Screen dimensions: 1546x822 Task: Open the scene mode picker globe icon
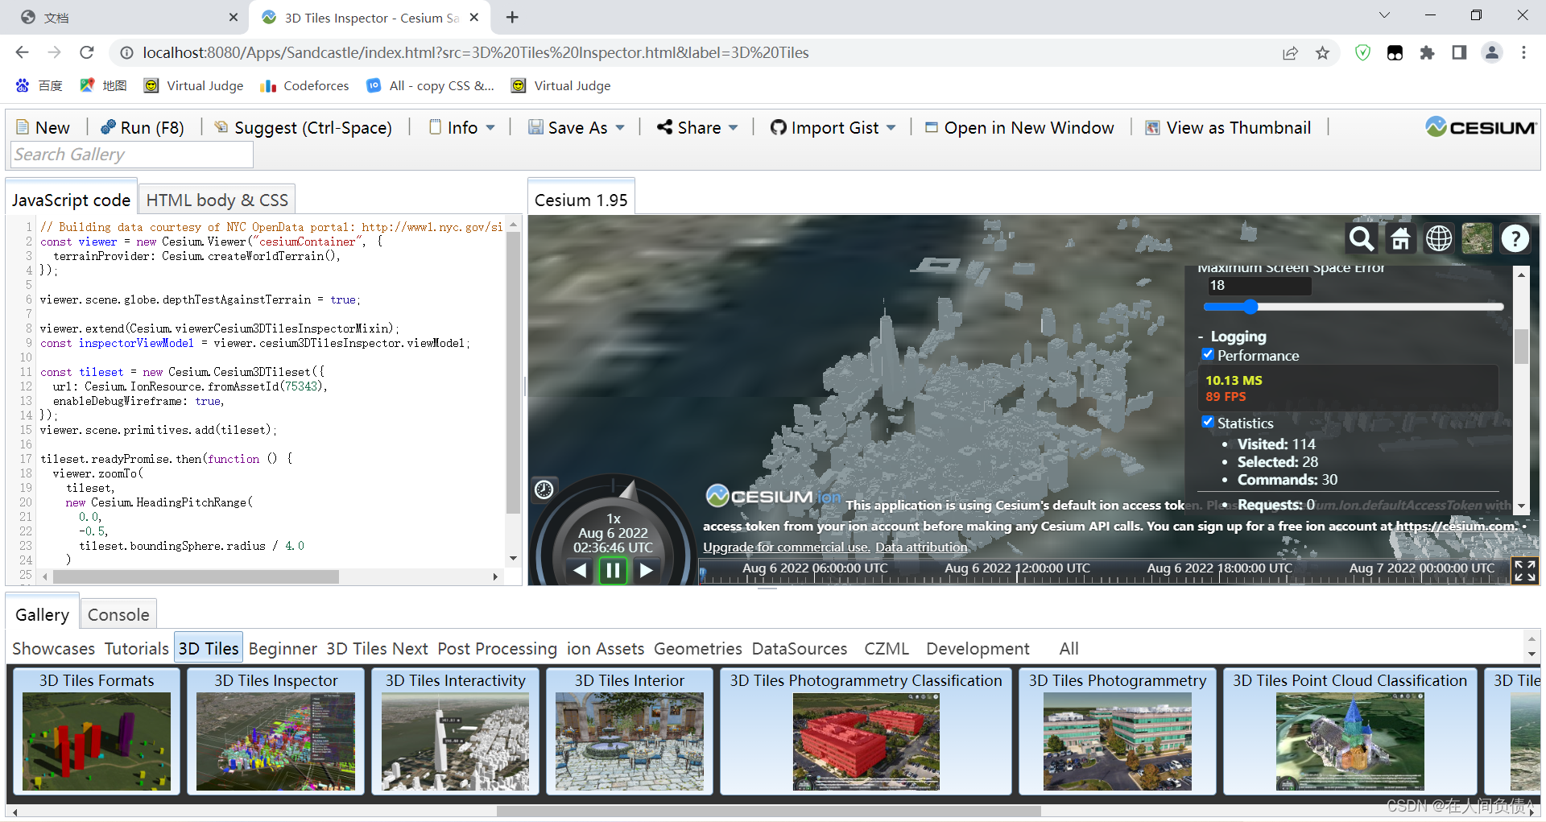point(1439,238)
